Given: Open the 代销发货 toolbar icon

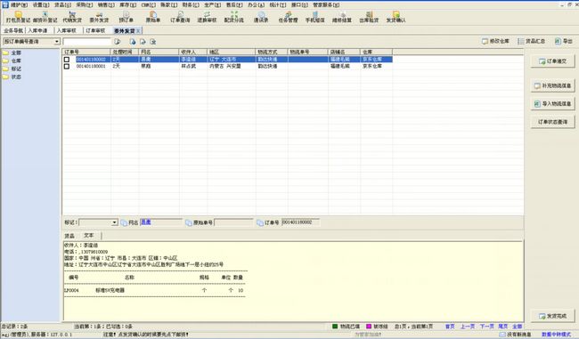Looking at the screenshot, I should (x=72, y=17).
